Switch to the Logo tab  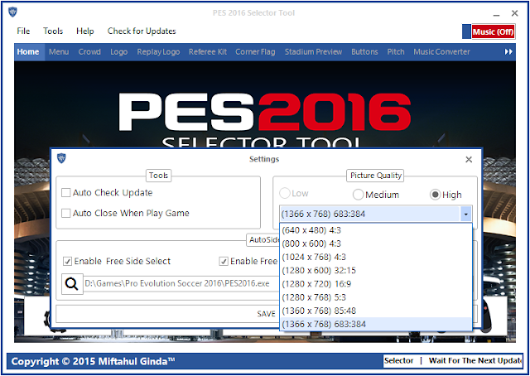point(119,51)
